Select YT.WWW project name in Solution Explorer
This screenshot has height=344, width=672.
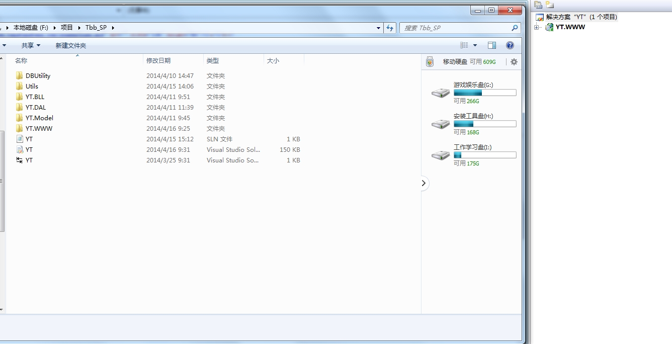(570, 27)
